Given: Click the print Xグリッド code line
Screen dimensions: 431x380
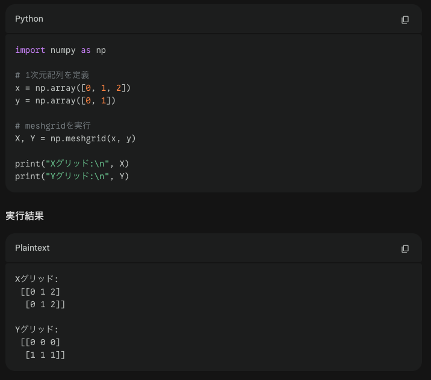Looking at the screenshot, I should (x=72, y=164).
